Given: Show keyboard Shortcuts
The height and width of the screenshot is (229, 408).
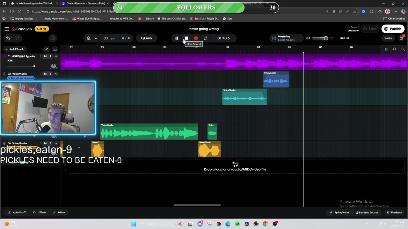Looking at the screenshot, I should point(394,212).
